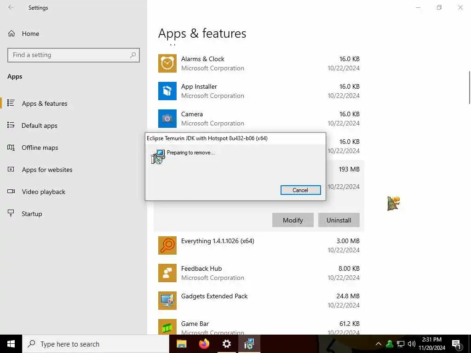
Task: Cancel the Eclipse Temurin JDK removal
Action: 300,190
